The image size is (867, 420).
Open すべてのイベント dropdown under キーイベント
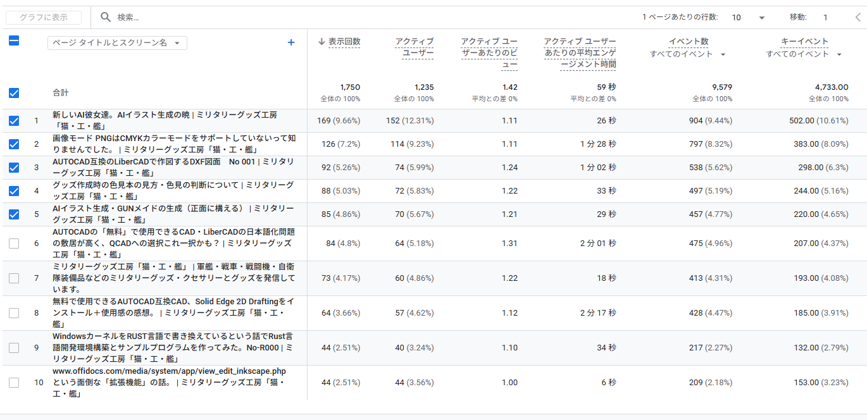pyautogui.click(x=804, y=54)
